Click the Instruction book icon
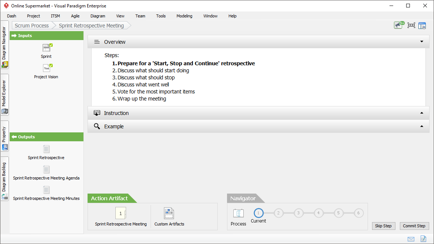Image resolution: width=434 pixels, height=244 pixels. tap(97, 113)
